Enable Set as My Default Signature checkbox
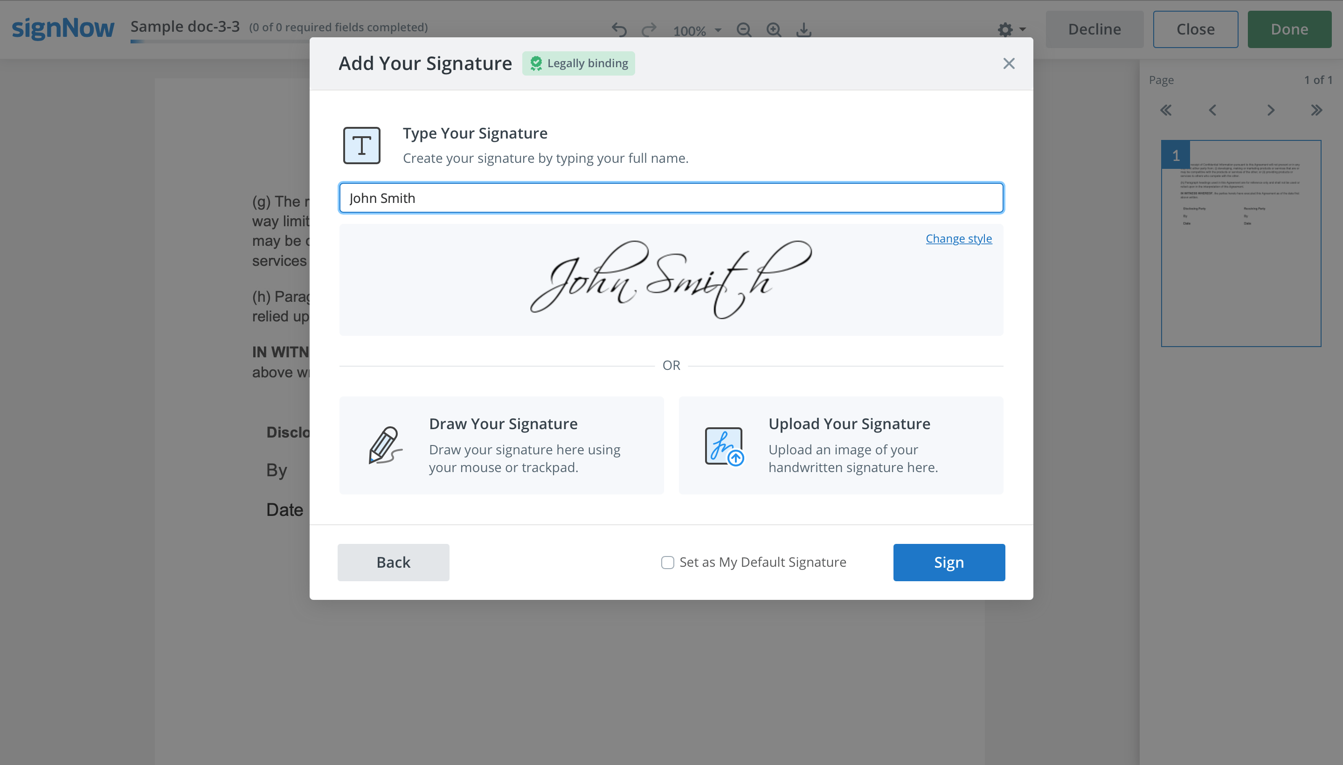Viewport: 1343px width, 765px height. click(x=667, y=562)
